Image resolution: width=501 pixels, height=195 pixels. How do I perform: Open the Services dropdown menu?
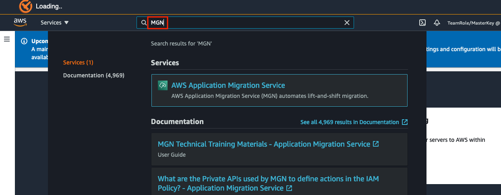tap(55, 23)
